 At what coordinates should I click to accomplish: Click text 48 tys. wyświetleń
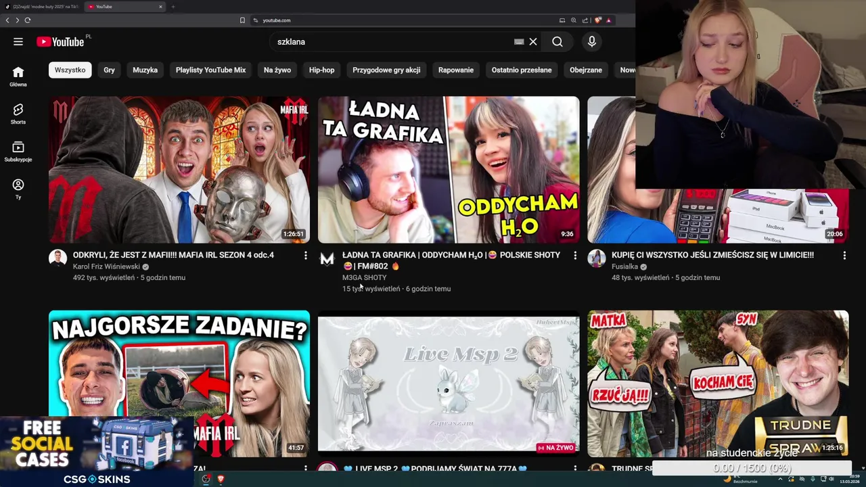[640, 277]
